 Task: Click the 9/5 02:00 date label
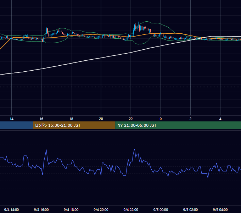[190, 209]
